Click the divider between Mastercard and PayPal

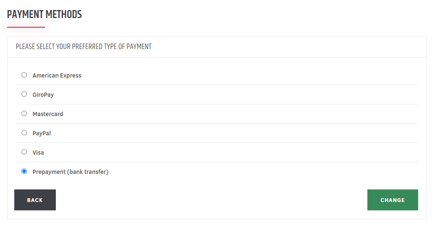[x=217, y=123]
